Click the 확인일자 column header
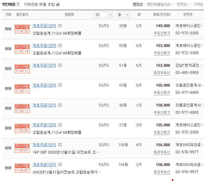 [22, 14]
